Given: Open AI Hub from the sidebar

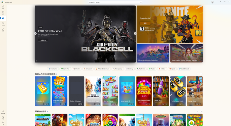Looking at the screenshot, I should 3,24.
